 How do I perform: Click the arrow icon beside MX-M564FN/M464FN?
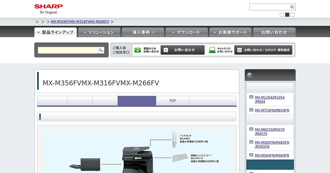pyautogui.click(x=251, y=155)
